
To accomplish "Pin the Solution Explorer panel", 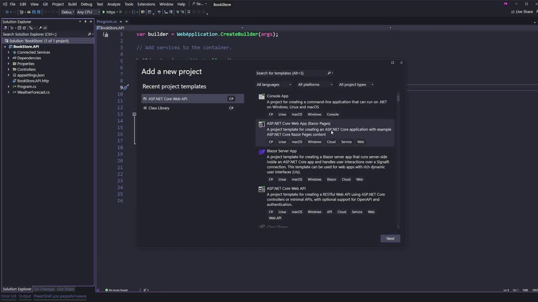I will (x=85, y=22).
